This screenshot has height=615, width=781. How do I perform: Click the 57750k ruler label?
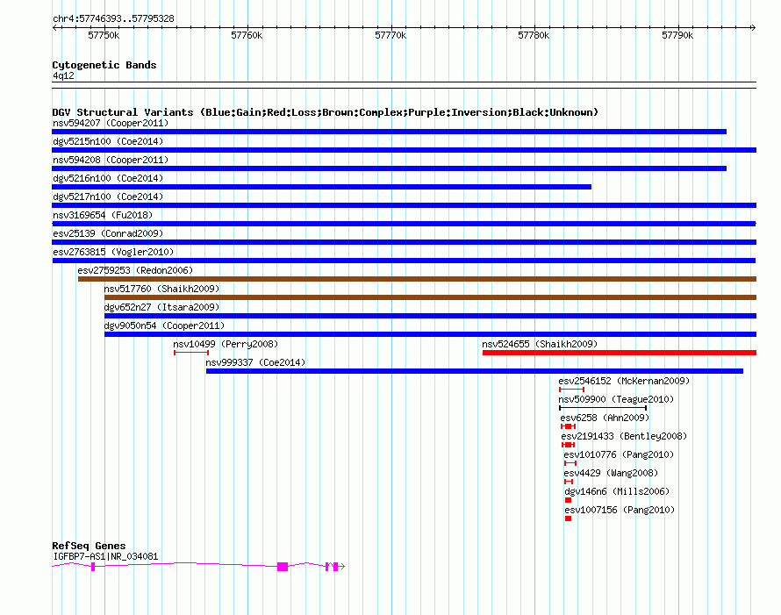(104, 35)
